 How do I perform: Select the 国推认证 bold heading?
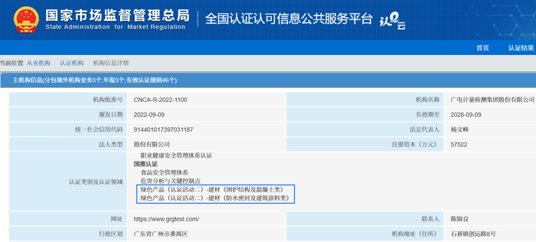click(x=145, y=164)
